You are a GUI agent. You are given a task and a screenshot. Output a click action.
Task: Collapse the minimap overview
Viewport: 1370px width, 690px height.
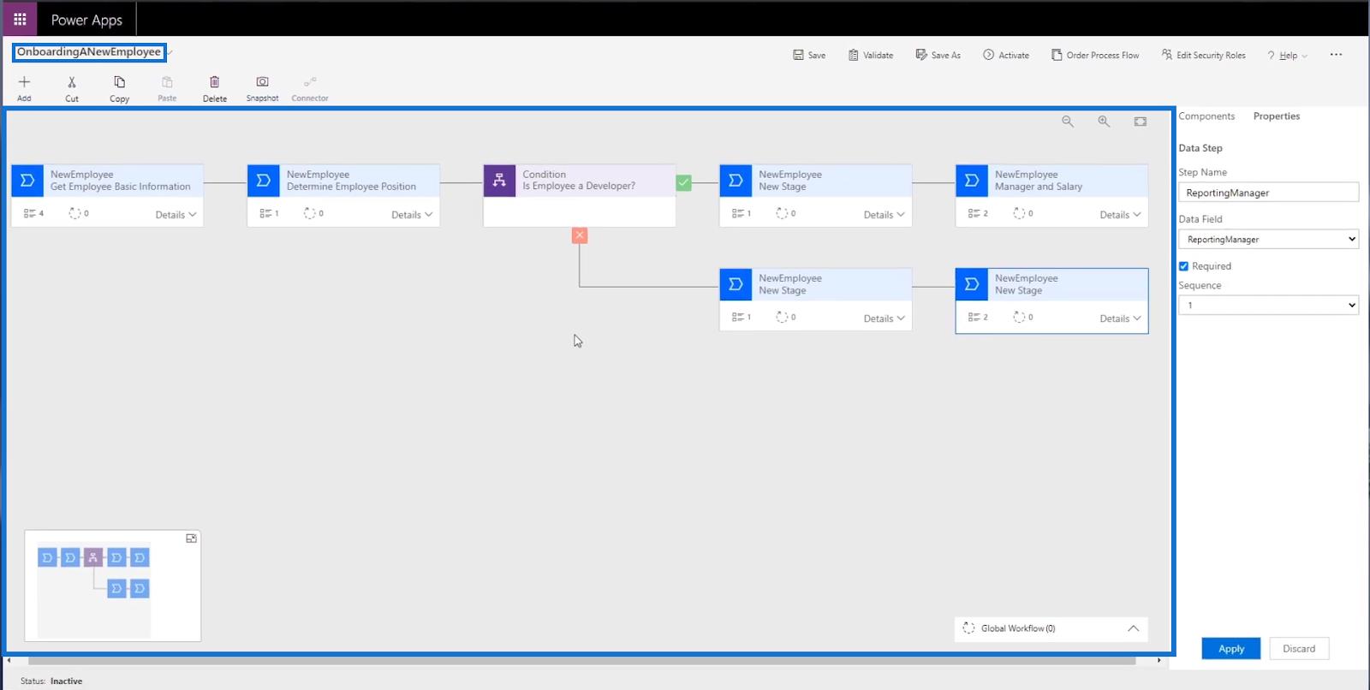tap(191, 538)
